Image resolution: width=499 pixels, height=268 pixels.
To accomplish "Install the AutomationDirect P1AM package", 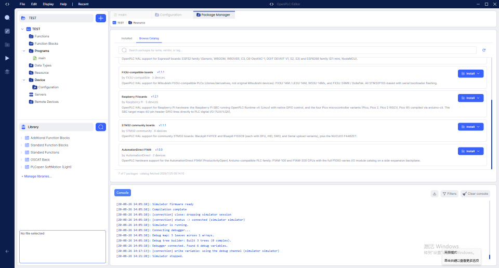I will pos(471,151).
